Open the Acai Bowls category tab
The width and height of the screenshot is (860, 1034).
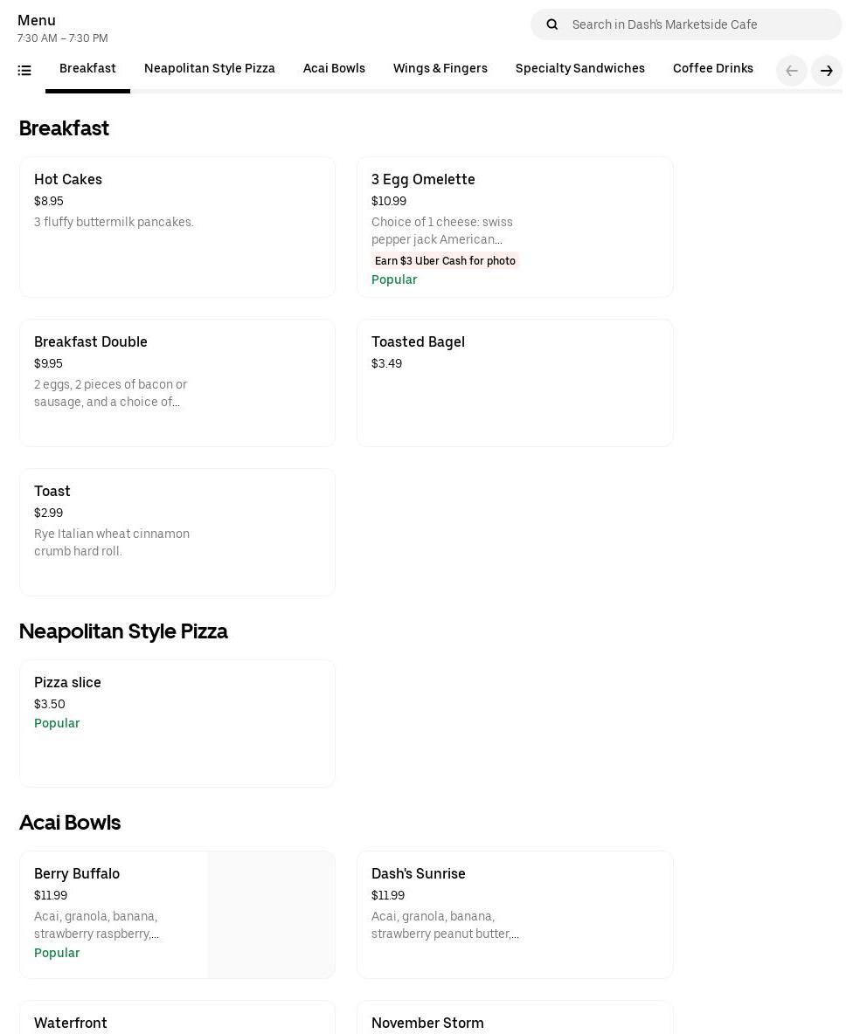334,68
